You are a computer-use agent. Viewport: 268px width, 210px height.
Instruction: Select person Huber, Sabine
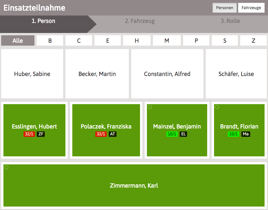click(32, 74)
